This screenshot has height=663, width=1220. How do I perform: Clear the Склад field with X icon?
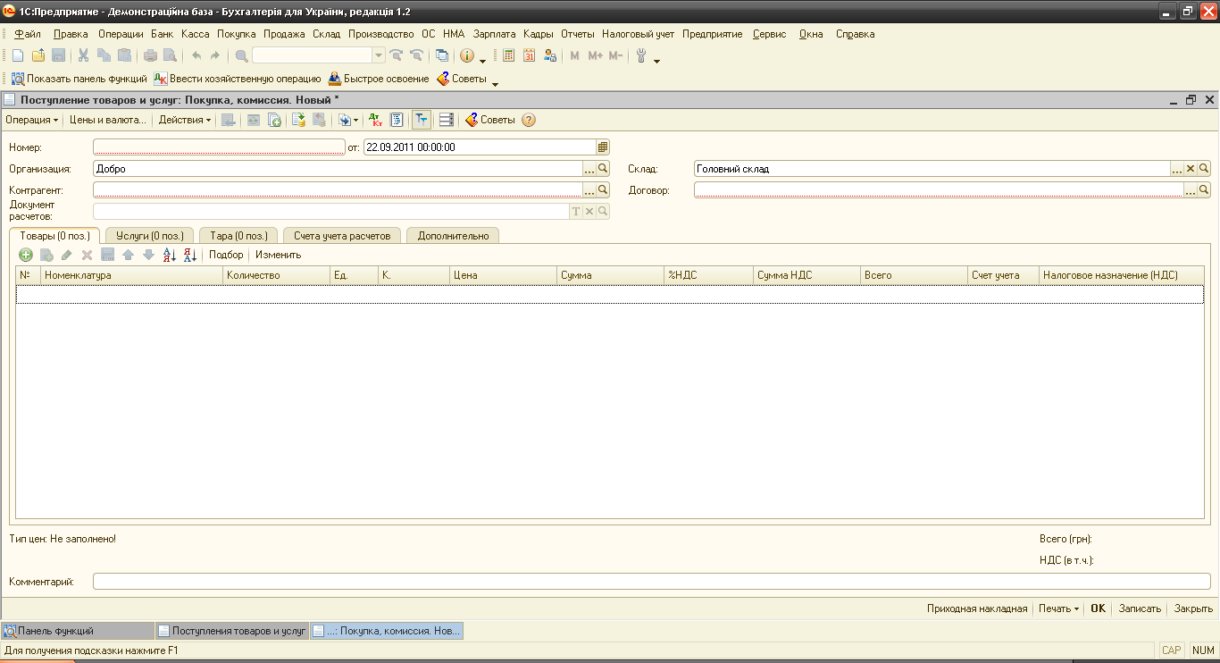pos(1191,168)
